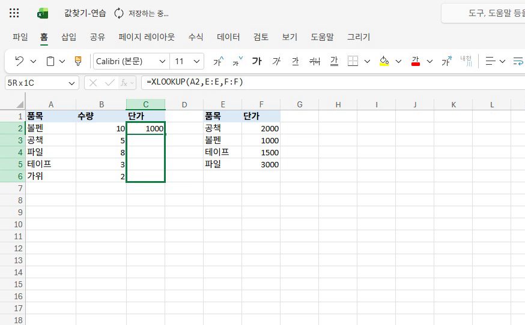Click the saving sync status icon

(119, 13)
